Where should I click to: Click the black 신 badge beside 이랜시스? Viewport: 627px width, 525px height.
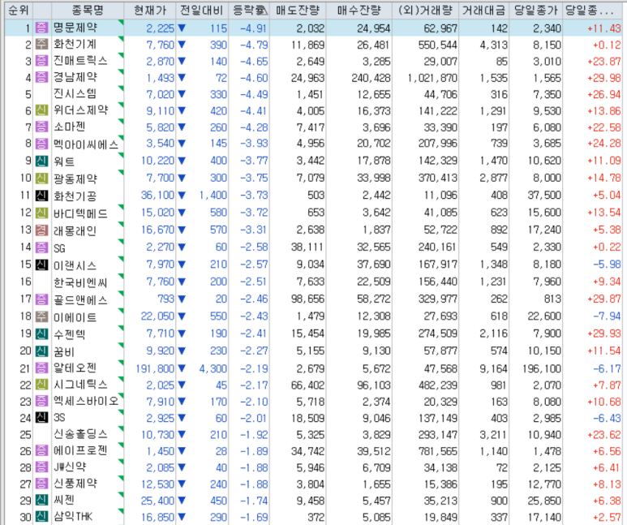[41, 265]
